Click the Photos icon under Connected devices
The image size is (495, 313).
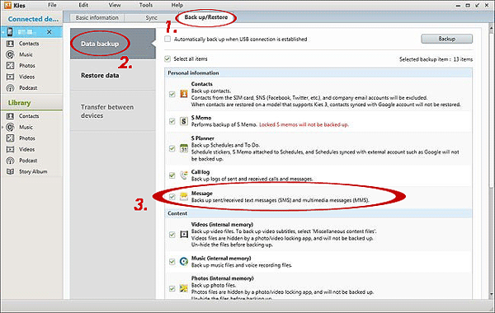10,66
